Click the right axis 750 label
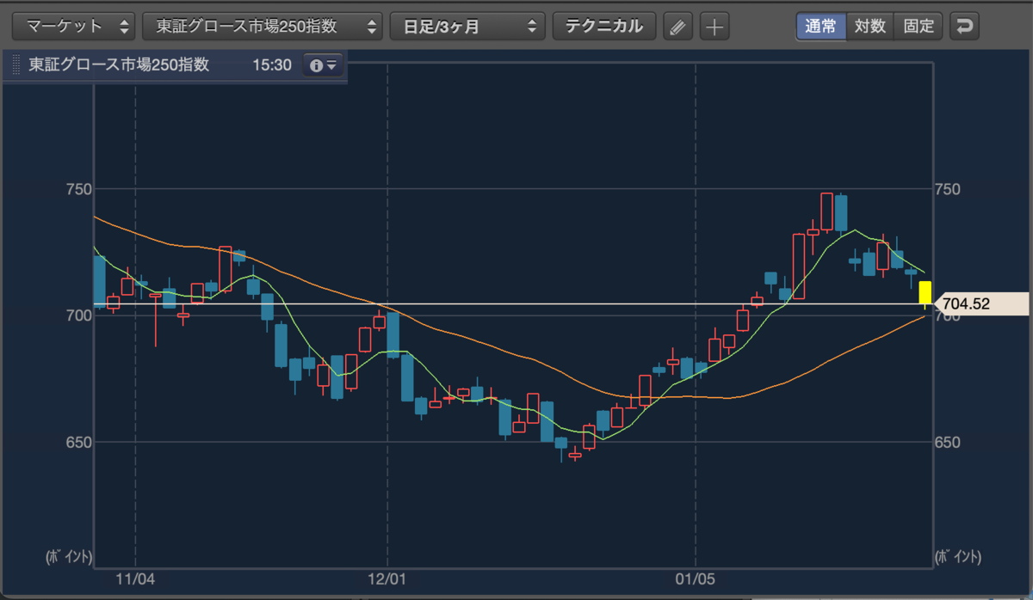This screenshot has height=600, width=1033. [946, 189]
